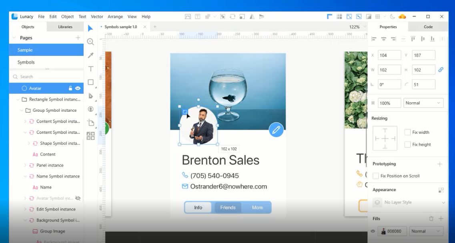Align selection to left edges

point(374,39)
